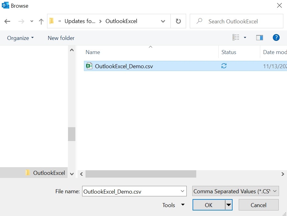Navigate back to the previous folder

pyautogui.click(x=7, y=21)
